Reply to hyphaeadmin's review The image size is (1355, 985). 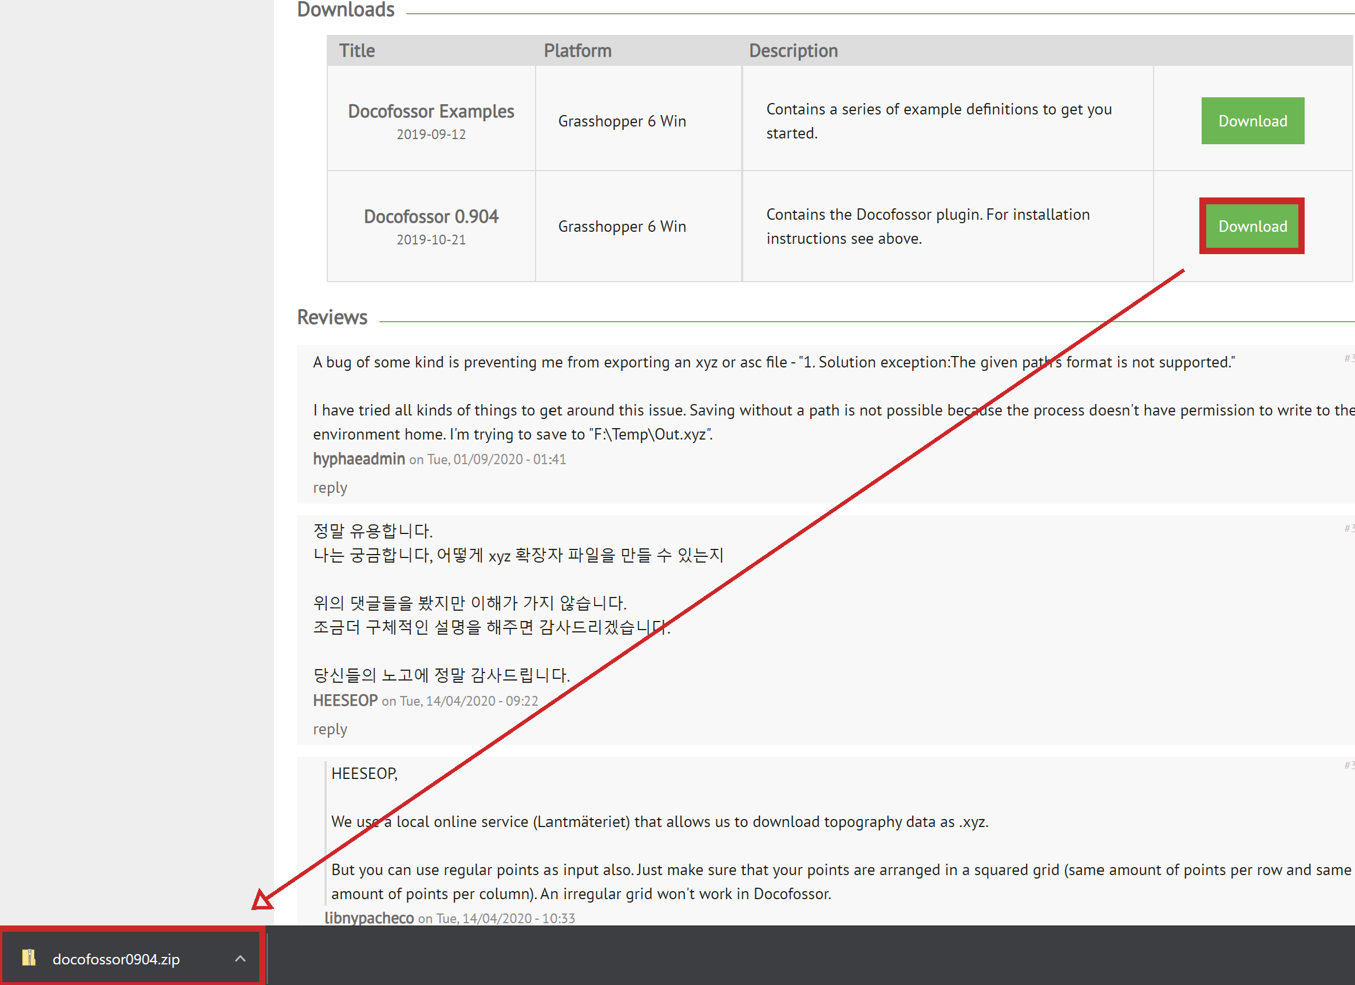pos(330,488)
